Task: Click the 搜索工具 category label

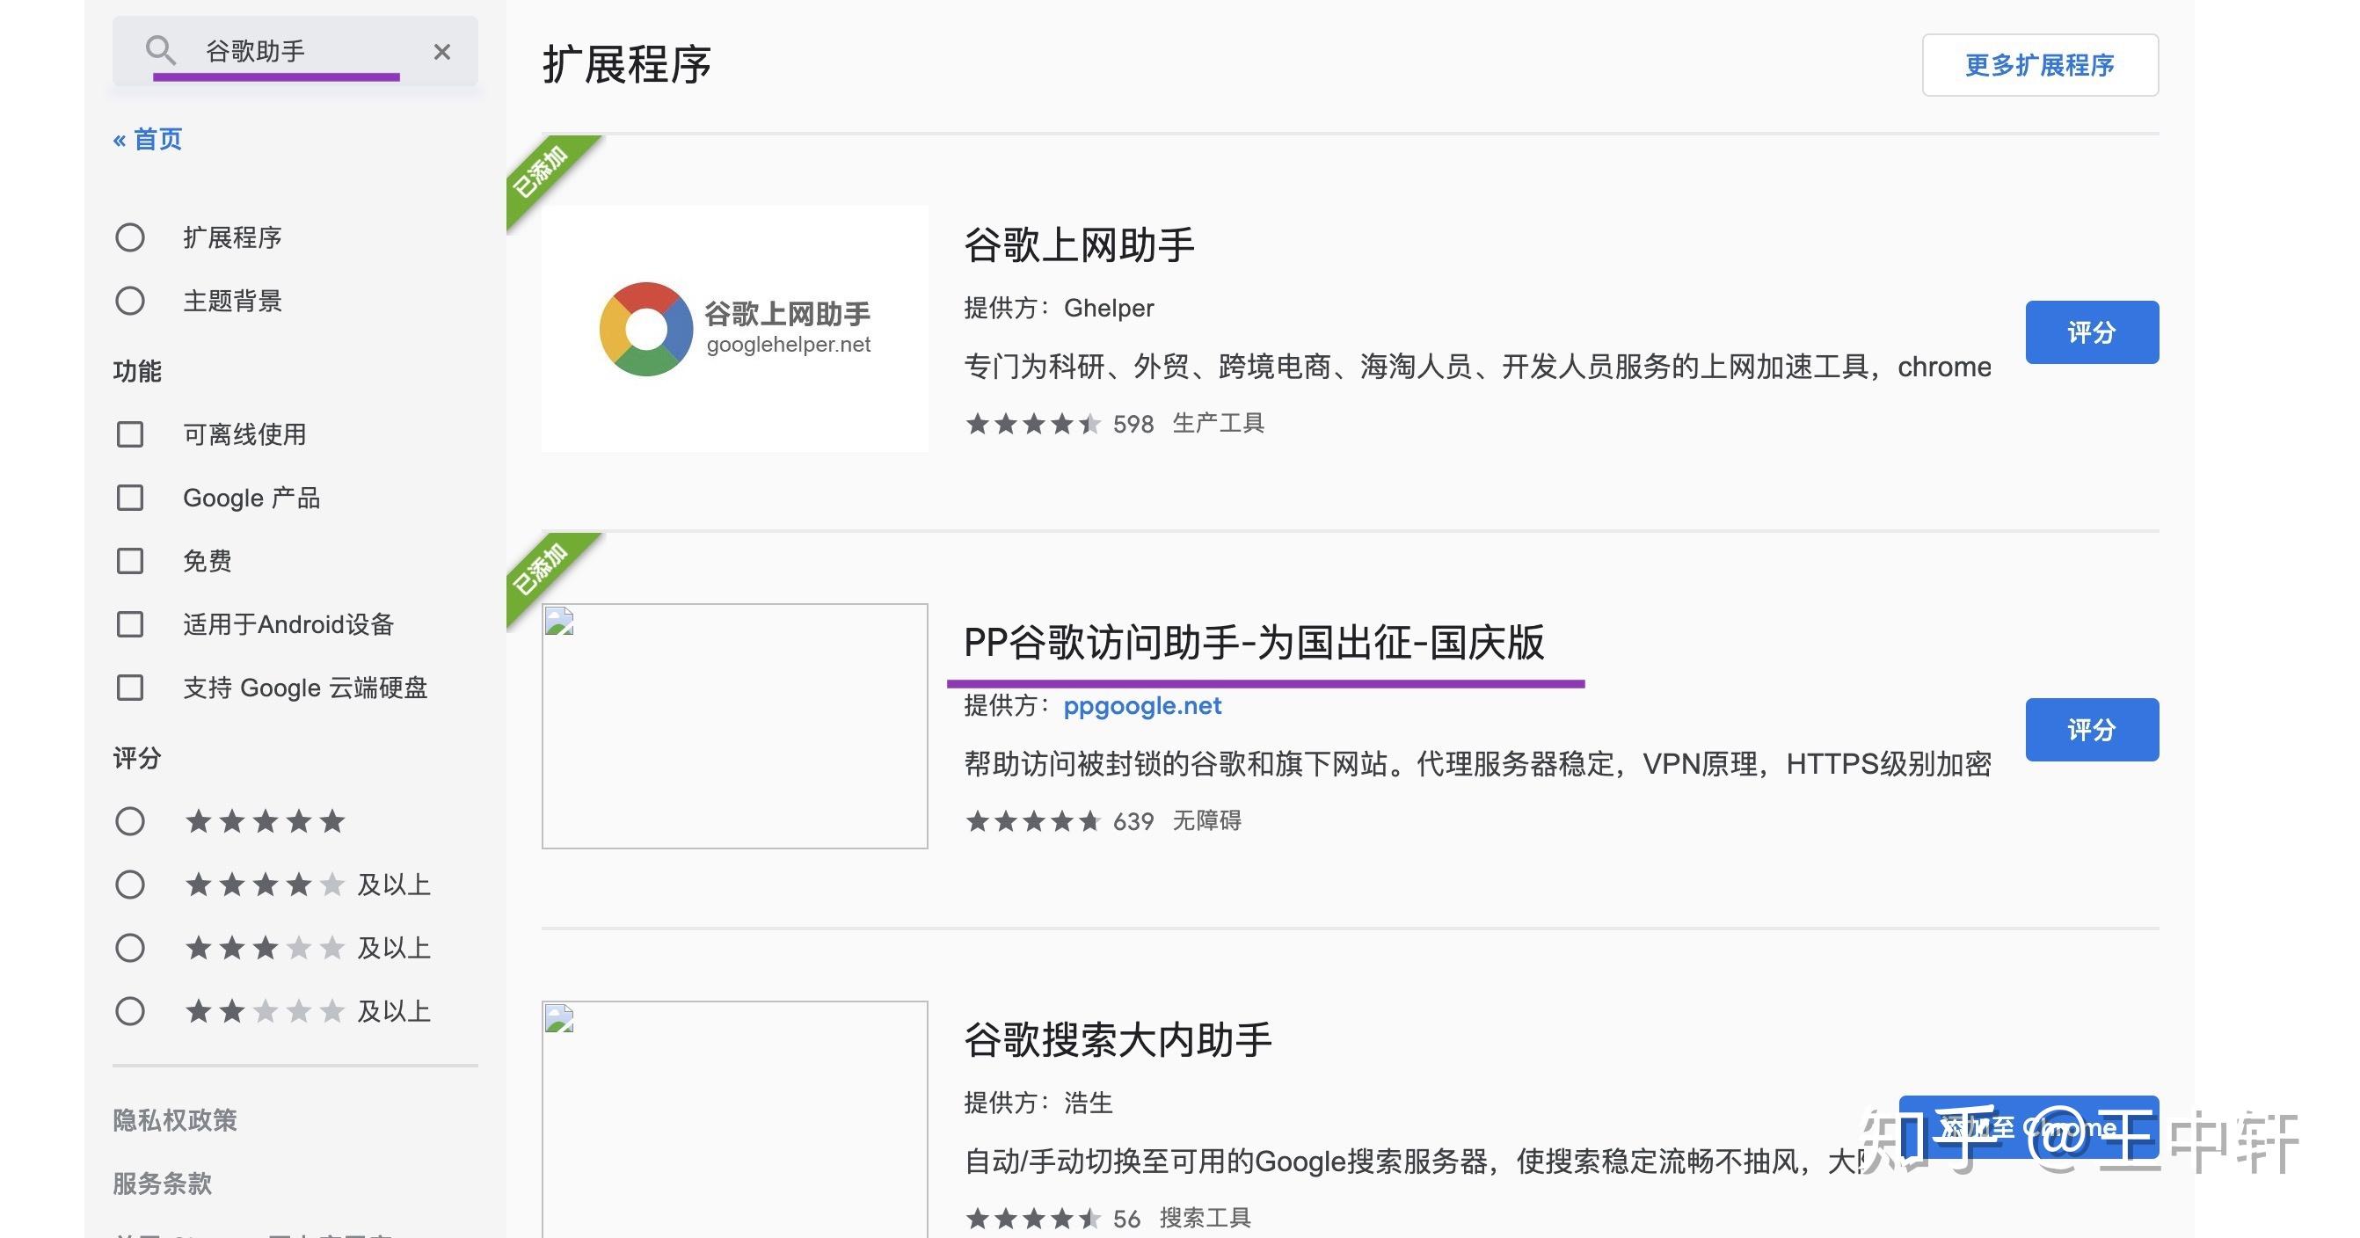Action: (1205, 1219)
